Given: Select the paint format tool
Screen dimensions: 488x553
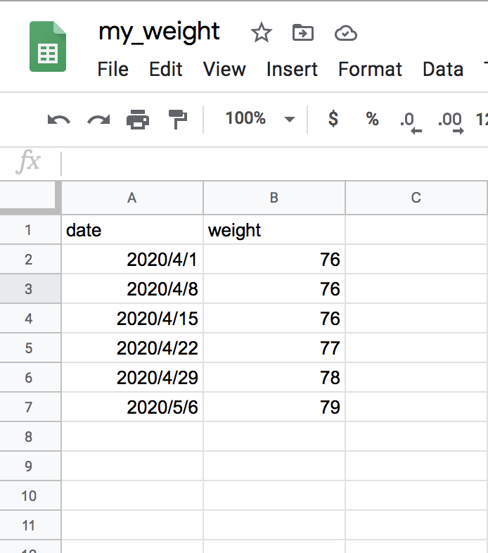Looking at the screenshot, I should pyautogui.click(x=178, y=119).
